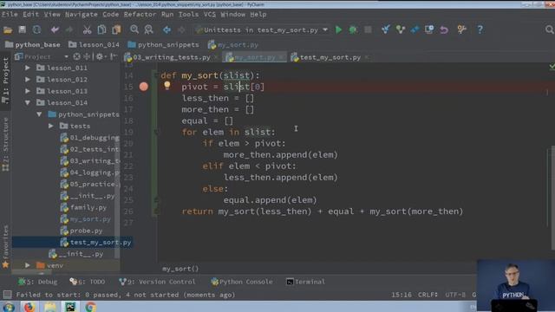Click the Find magnifier icon
Viewport: 555px width, 312px height.
(x=134, y=29)
